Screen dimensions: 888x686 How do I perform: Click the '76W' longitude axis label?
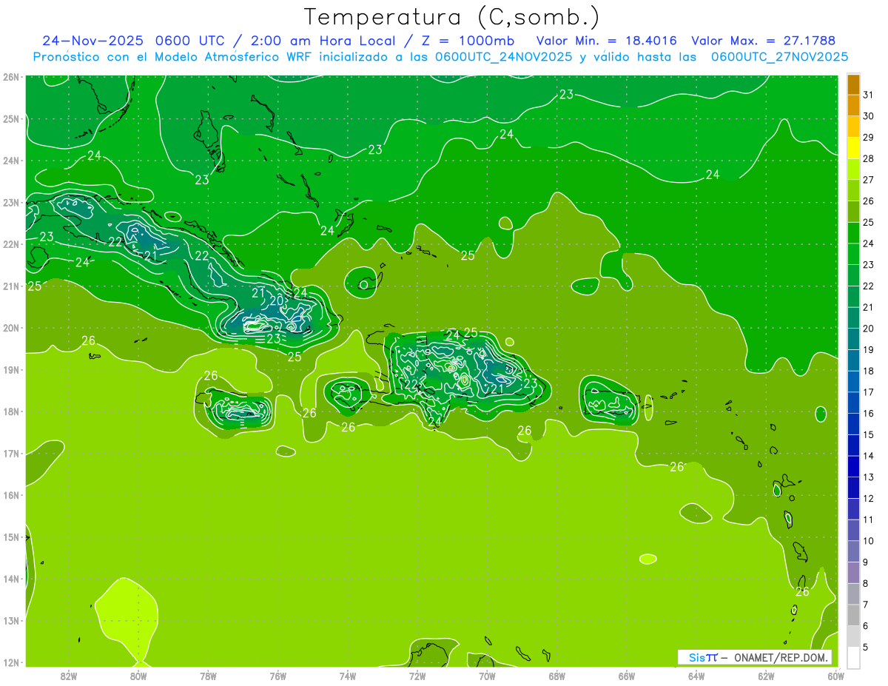click(x=278, y=676)
